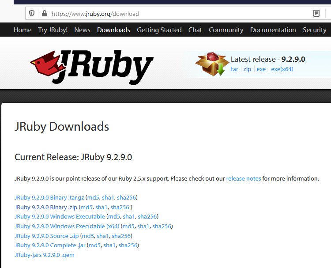The width and height of the screenshot is (331, 268).
Task: Open the Documentation navigation link
Action: [273, 30]
